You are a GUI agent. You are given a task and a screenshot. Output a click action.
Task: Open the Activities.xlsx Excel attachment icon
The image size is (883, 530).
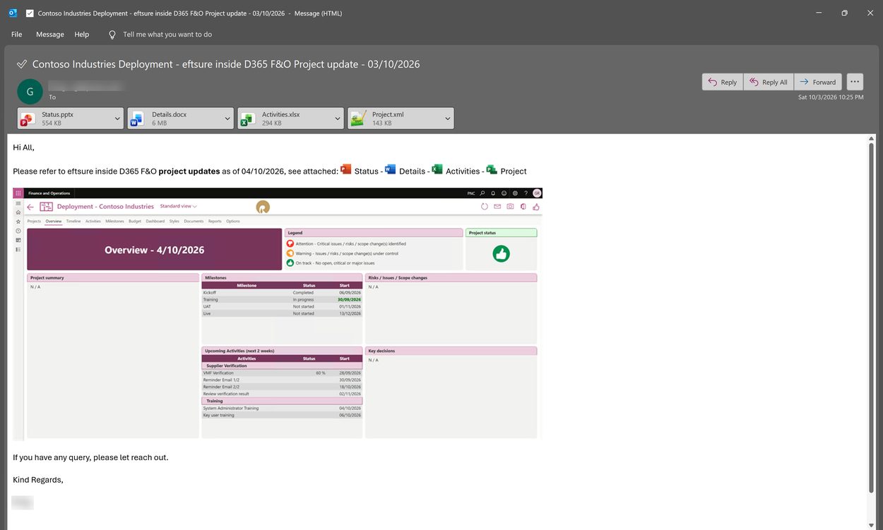tap(247, 119)
